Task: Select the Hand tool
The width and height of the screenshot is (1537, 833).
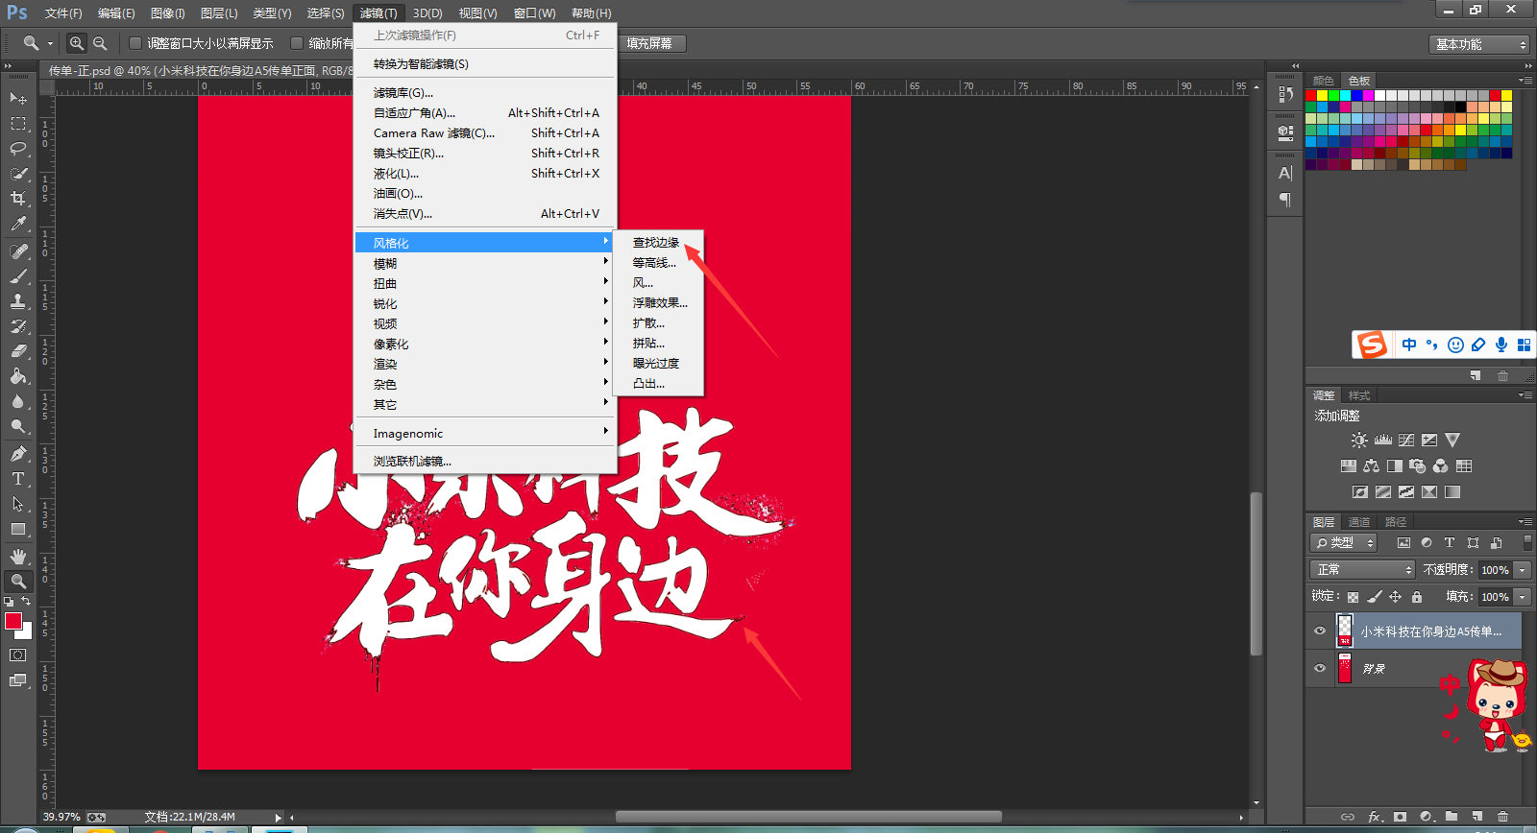Action: (x=17, y=557)
